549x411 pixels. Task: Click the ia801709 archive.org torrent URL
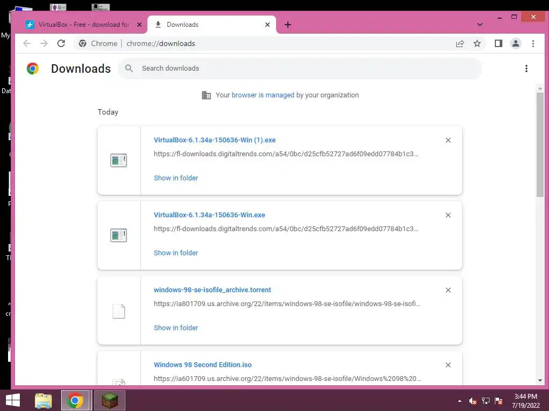pos(287,304)
